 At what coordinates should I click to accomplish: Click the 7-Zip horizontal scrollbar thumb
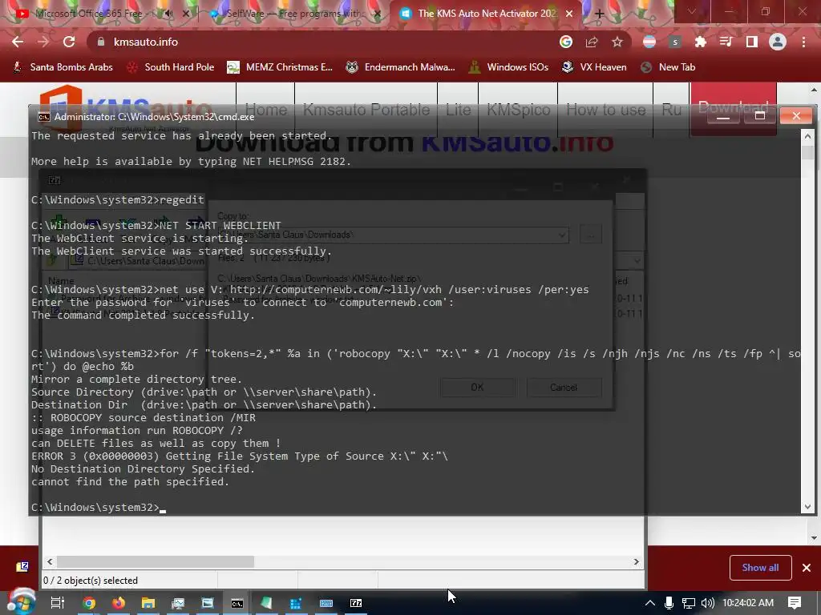(156, 561)
